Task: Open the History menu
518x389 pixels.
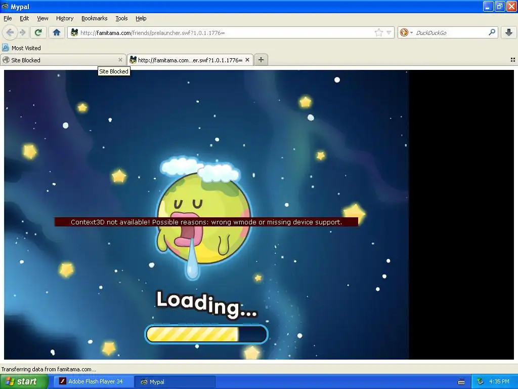Action: [x=64, y=18]
